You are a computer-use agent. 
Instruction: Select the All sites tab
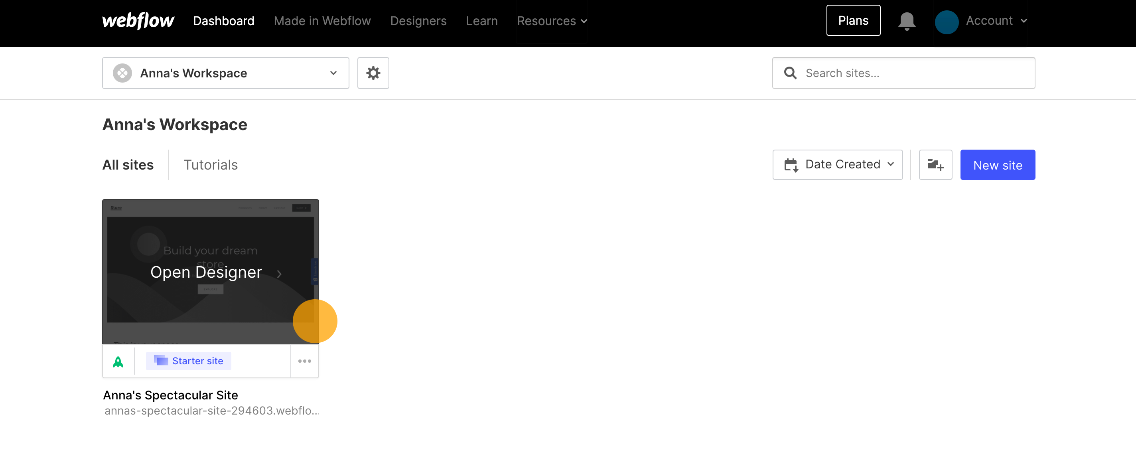click(x=128, y=164)
